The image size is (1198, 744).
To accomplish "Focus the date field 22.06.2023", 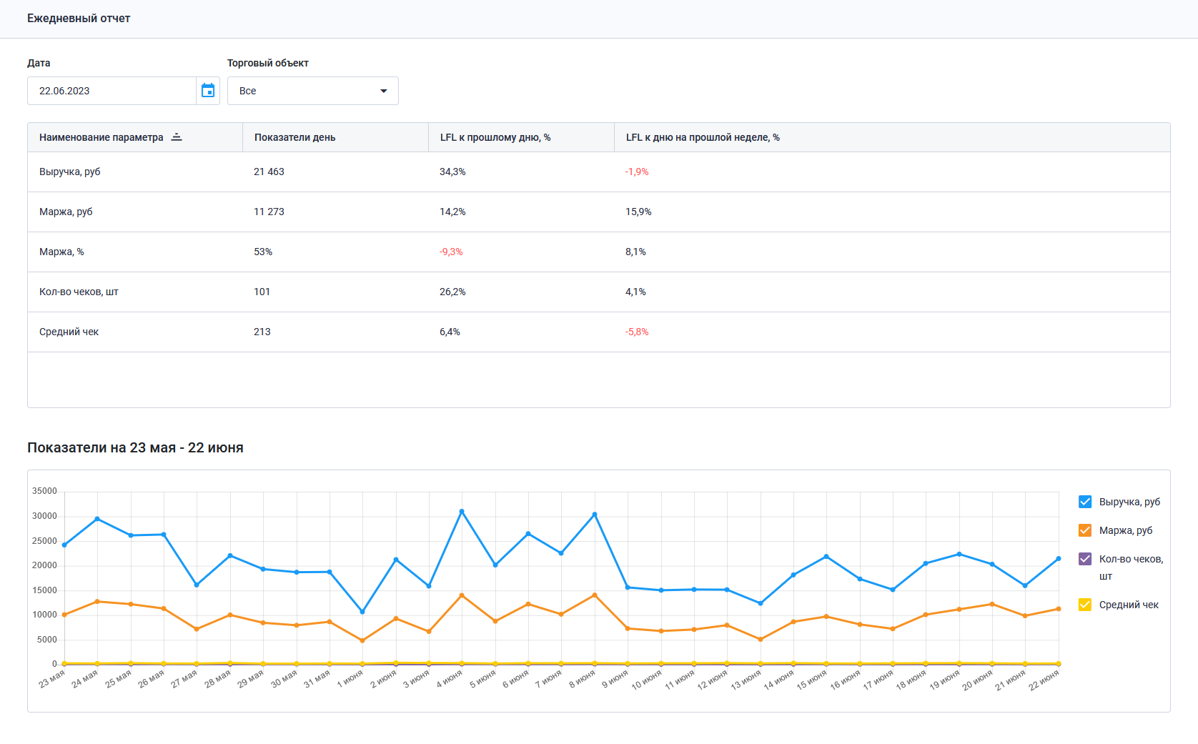I will (112, 91).
